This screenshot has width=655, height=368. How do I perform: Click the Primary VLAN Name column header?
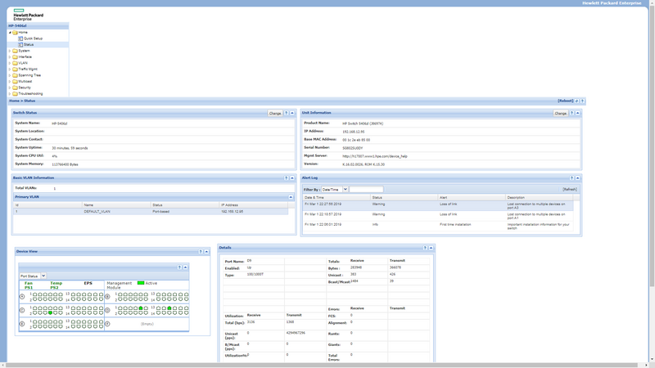pos(116,205)
